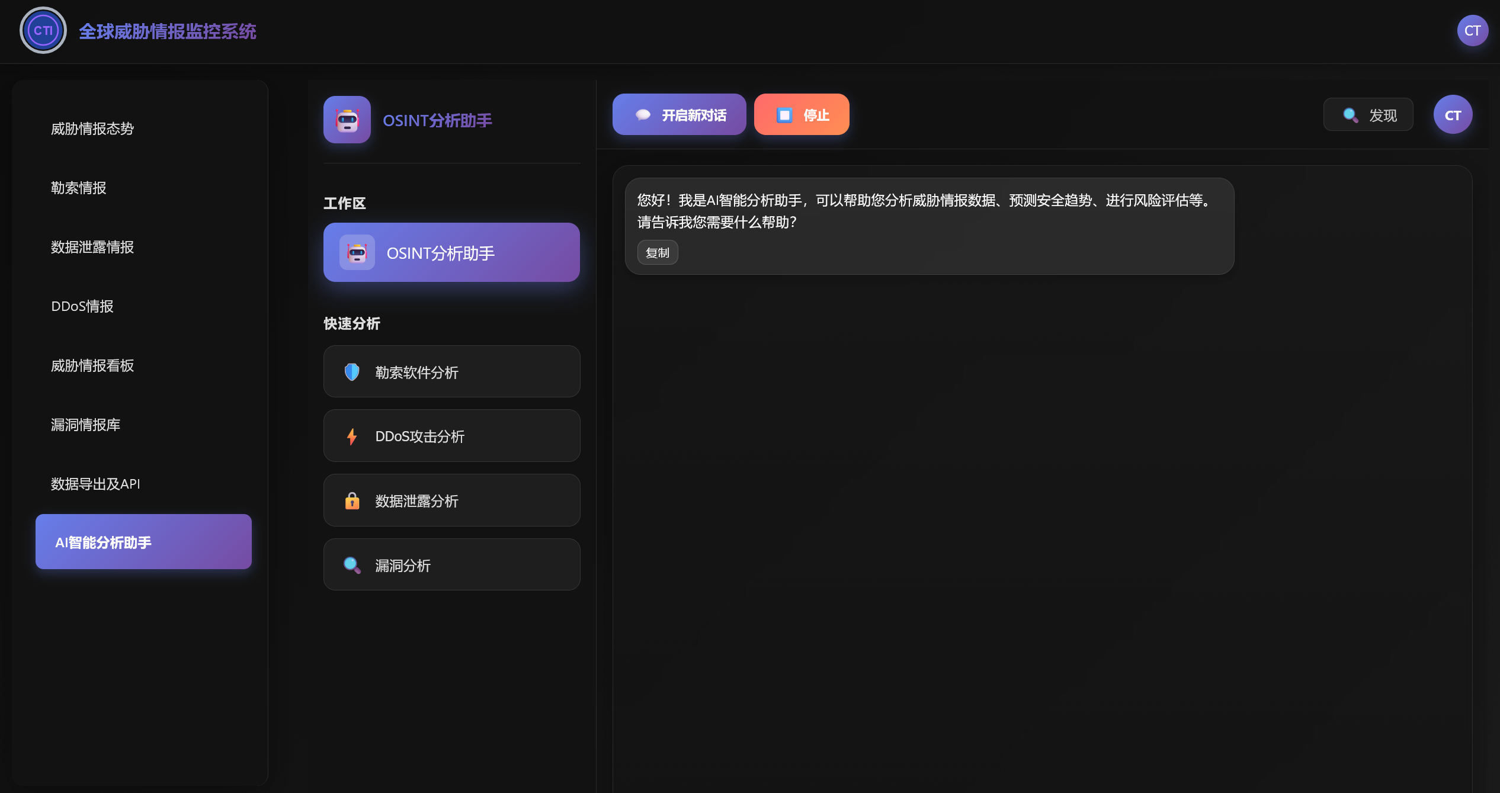Click the CTI logo at top left
Screen dimensions: 1500x793
[42, 30]
